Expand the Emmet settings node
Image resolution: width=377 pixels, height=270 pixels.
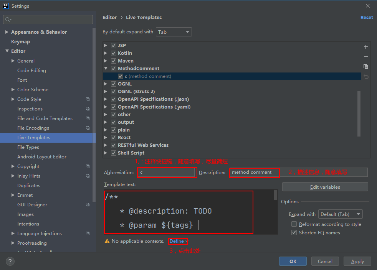point(13,195)
